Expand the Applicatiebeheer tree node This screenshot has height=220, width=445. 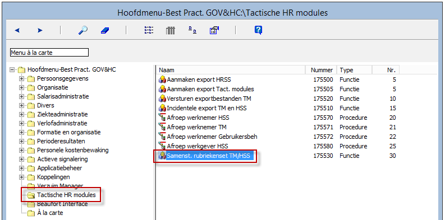tap(21, 168)
